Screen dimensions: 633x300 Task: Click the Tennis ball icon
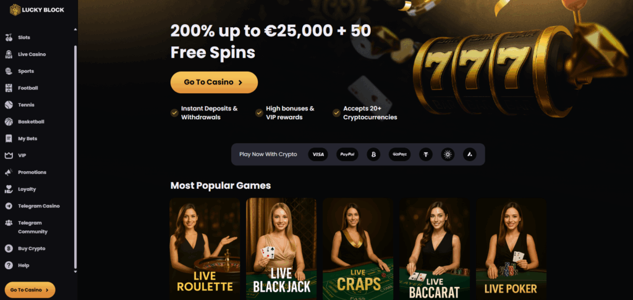point(9,105)
